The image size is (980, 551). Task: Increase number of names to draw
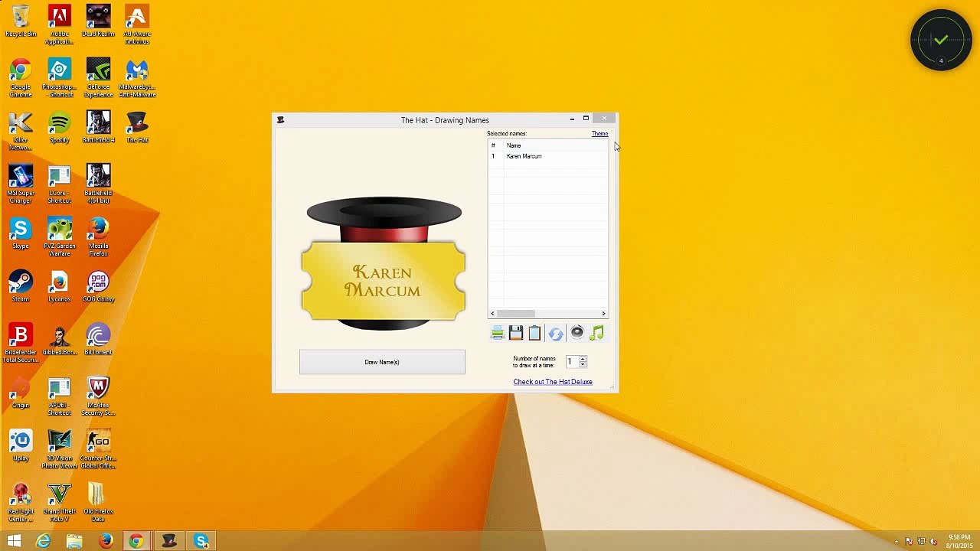tap(583, 358)
